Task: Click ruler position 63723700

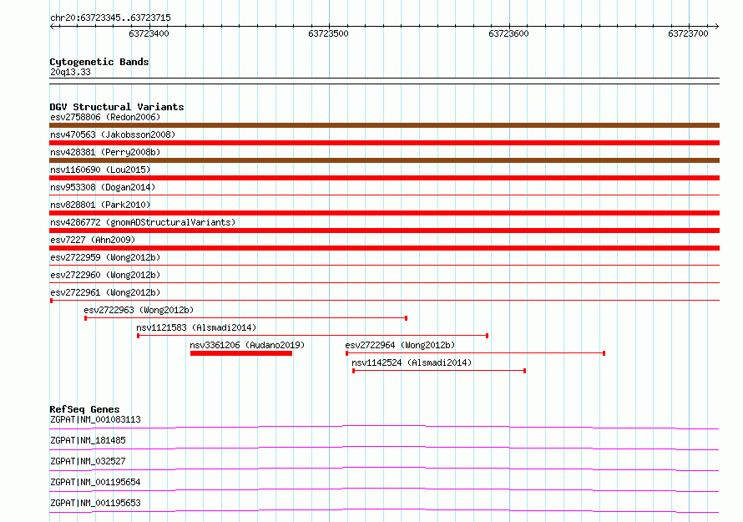Action: [x=688, y=33]
